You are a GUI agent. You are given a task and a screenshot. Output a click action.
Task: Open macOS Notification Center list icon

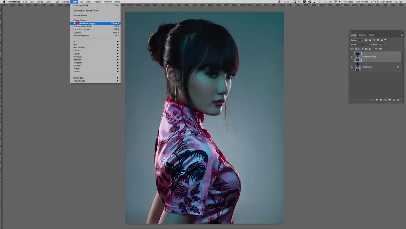pyautogui.click(x=401, y=2)
